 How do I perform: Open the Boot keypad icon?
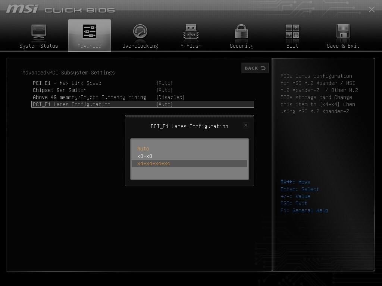[292, 31]
